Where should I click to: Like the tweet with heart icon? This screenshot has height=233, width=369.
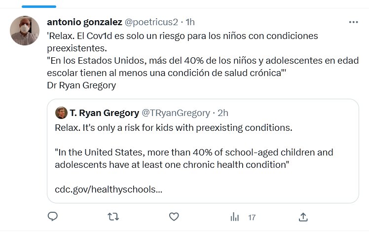(174, 217)
